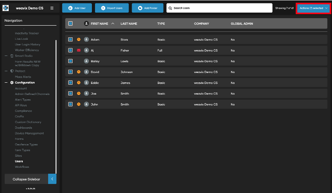Click the Configuration gear icon
Viewport: 332px width, 193px height.
tap(12, 83)
